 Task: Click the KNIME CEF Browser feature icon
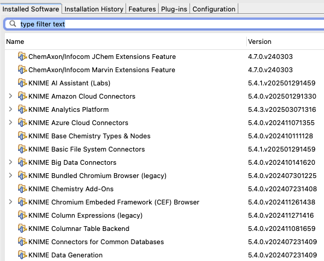click(x=22, y=202)
